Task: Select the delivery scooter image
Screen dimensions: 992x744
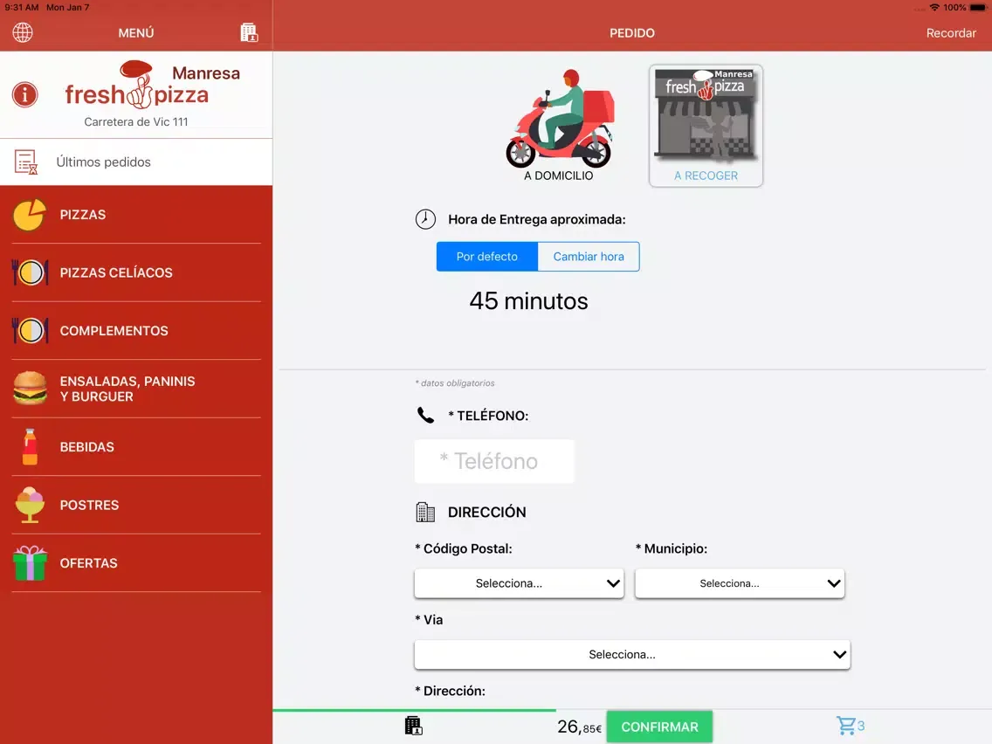Action: (560, 118)
